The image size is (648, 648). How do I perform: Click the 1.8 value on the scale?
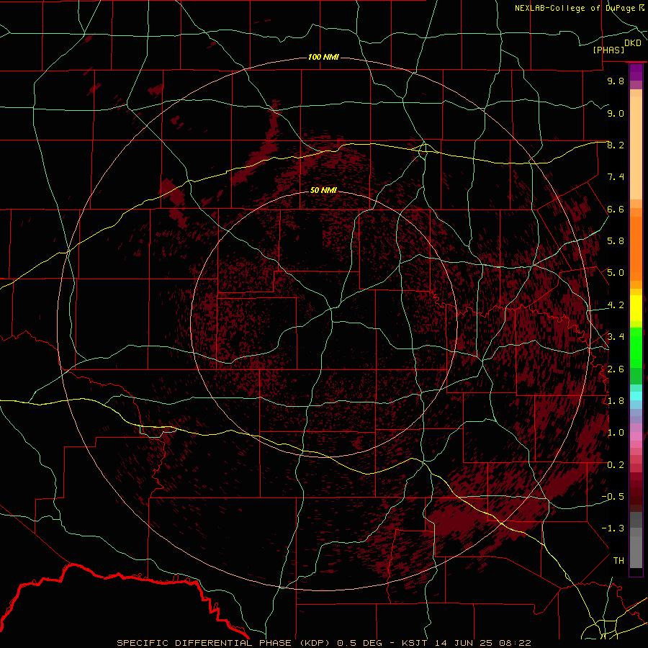(x=616, y=401)
